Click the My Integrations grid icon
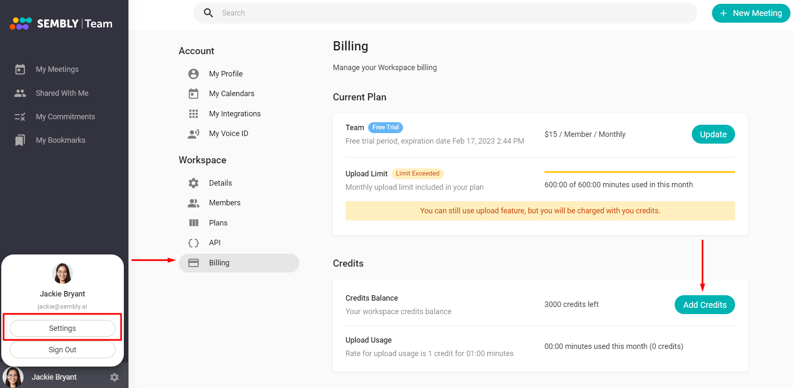This screenshot has height=388, width=793. 194,114
